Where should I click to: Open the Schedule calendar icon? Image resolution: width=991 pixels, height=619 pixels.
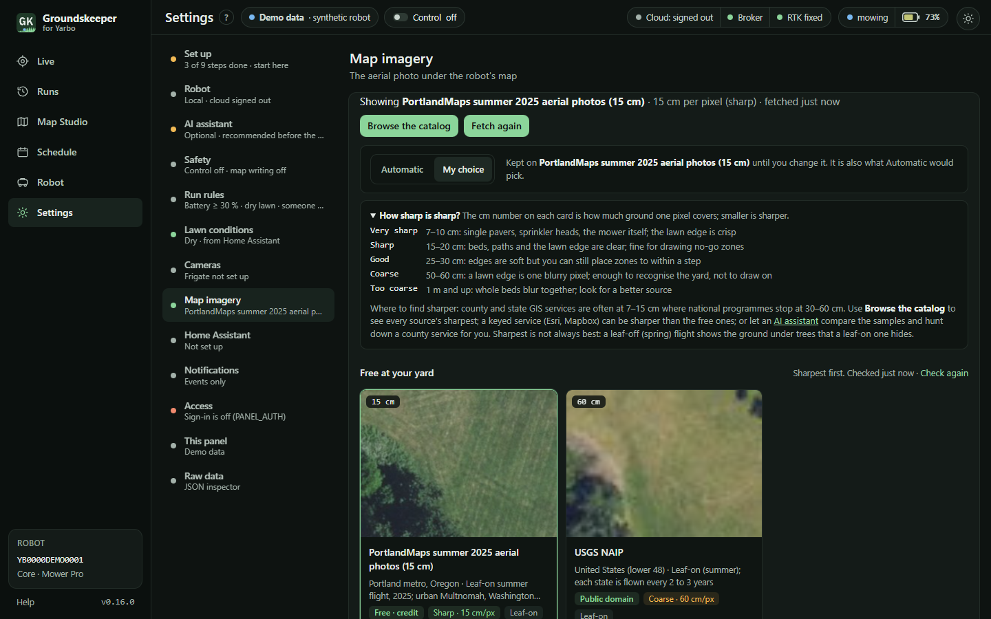pos(23,152)
